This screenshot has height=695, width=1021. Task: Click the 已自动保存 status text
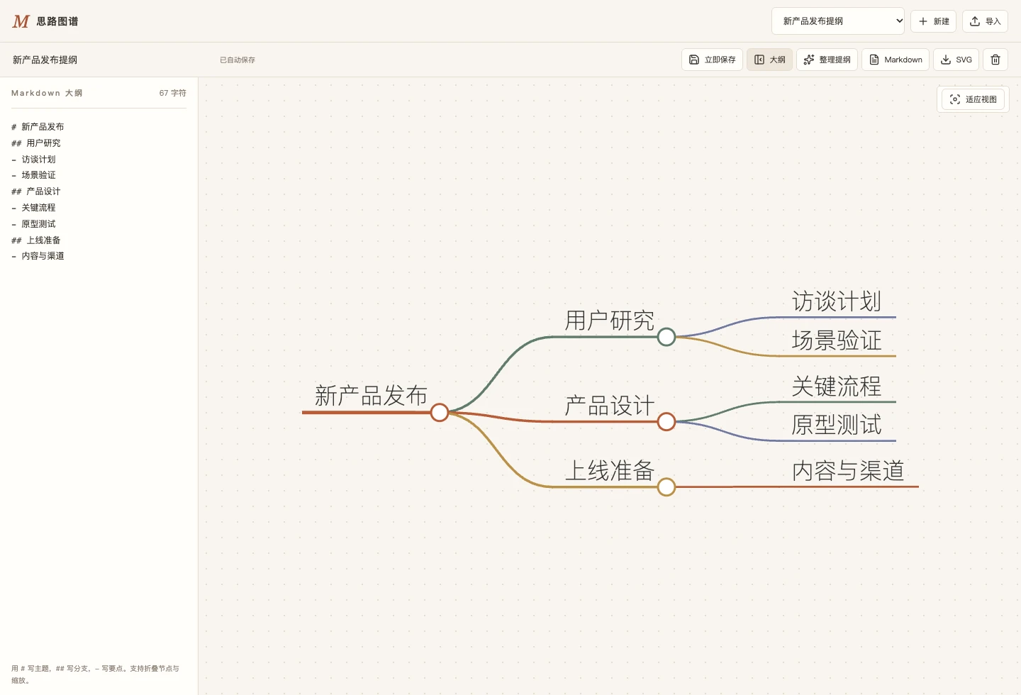238,60
